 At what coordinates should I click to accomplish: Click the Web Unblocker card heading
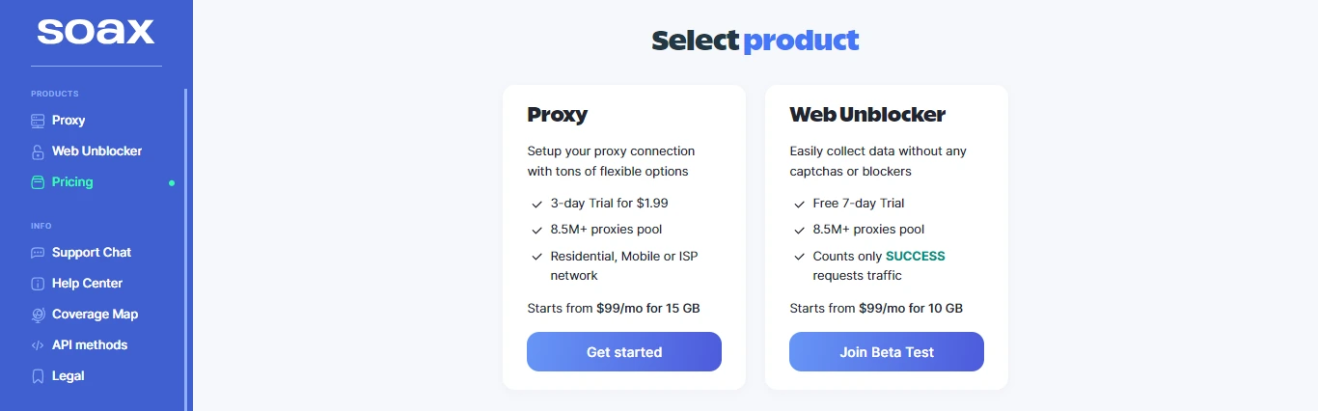coord(867,115)
